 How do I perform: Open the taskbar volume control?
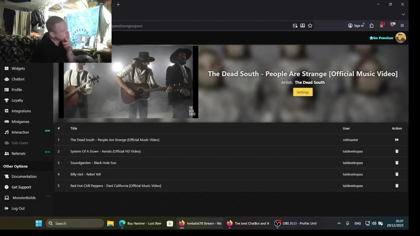(374, 223)
